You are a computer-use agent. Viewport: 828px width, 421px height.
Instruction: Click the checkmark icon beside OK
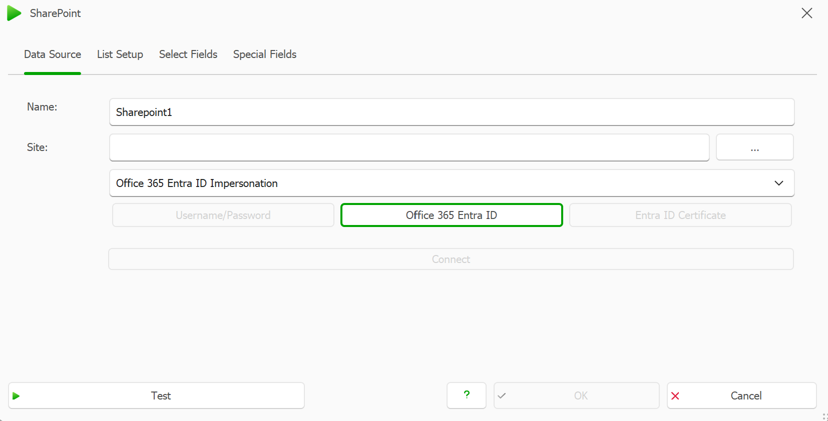(502, 396)
